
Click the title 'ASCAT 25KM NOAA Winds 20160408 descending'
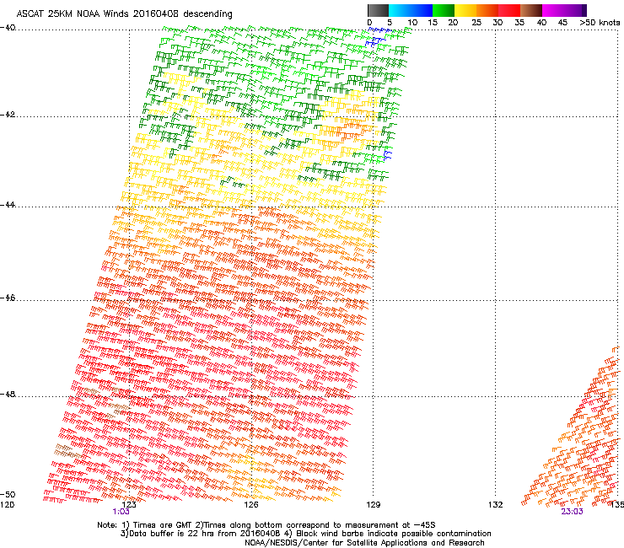point(124,13)
